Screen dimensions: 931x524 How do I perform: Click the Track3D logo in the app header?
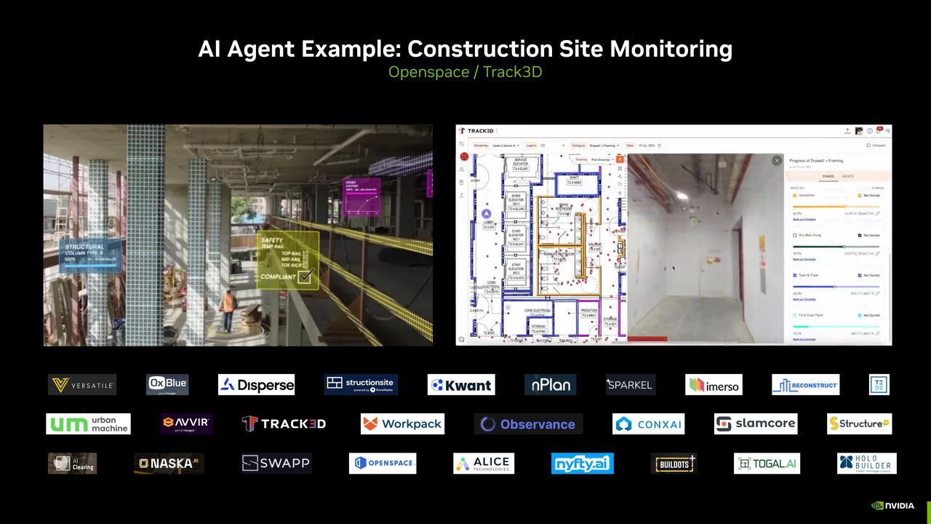tap(476, 131)
